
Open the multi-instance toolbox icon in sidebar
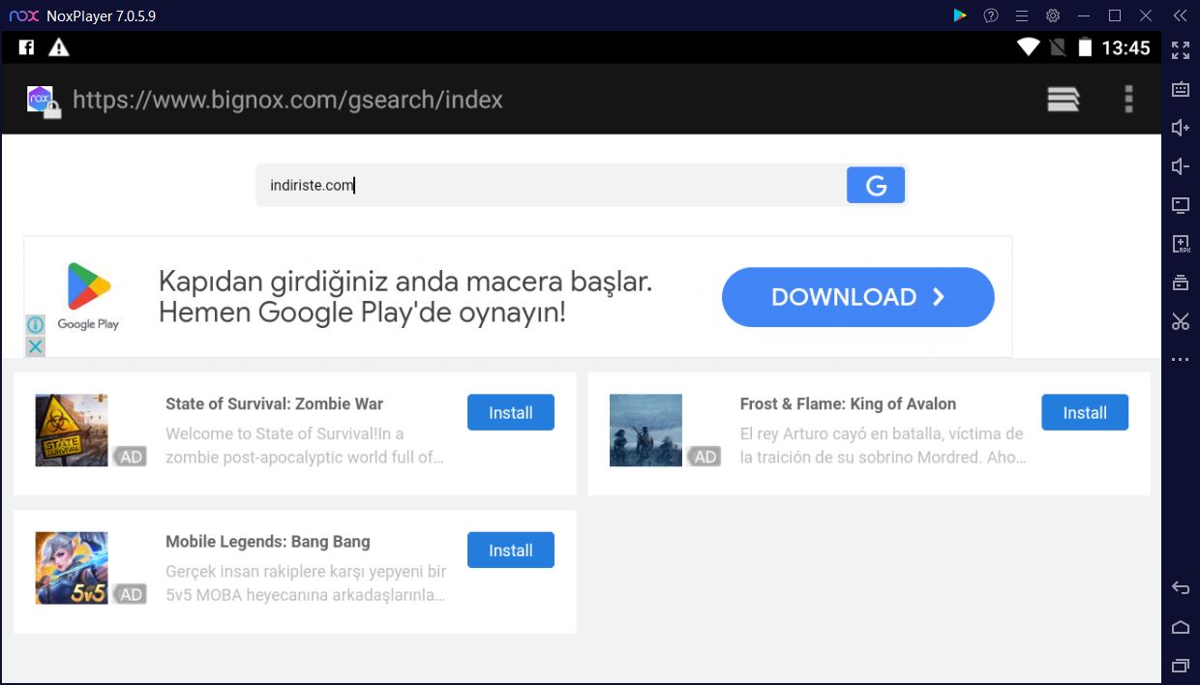point(1181,283)
